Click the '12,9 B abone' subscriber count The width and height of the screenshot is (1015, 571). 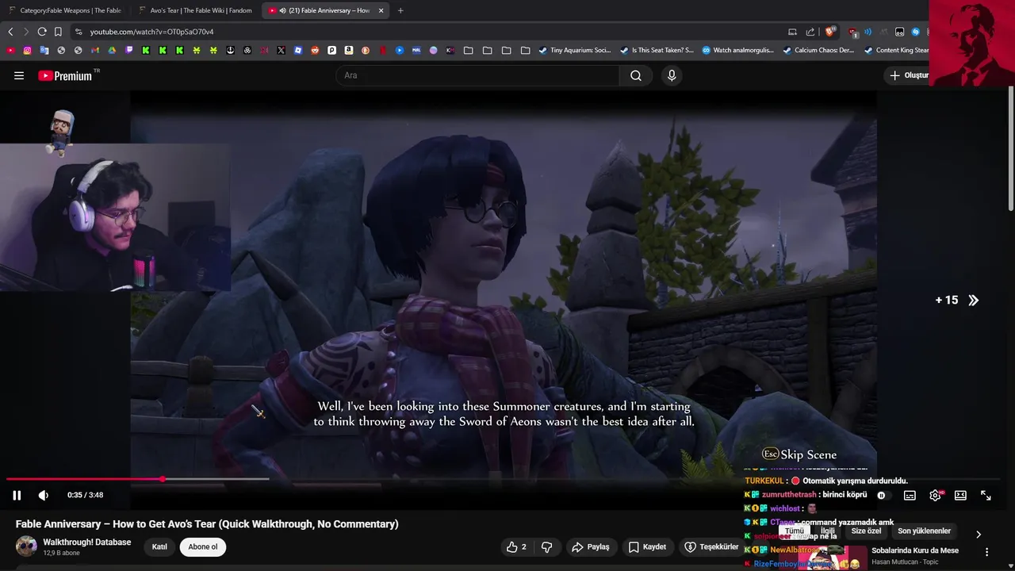61,553
